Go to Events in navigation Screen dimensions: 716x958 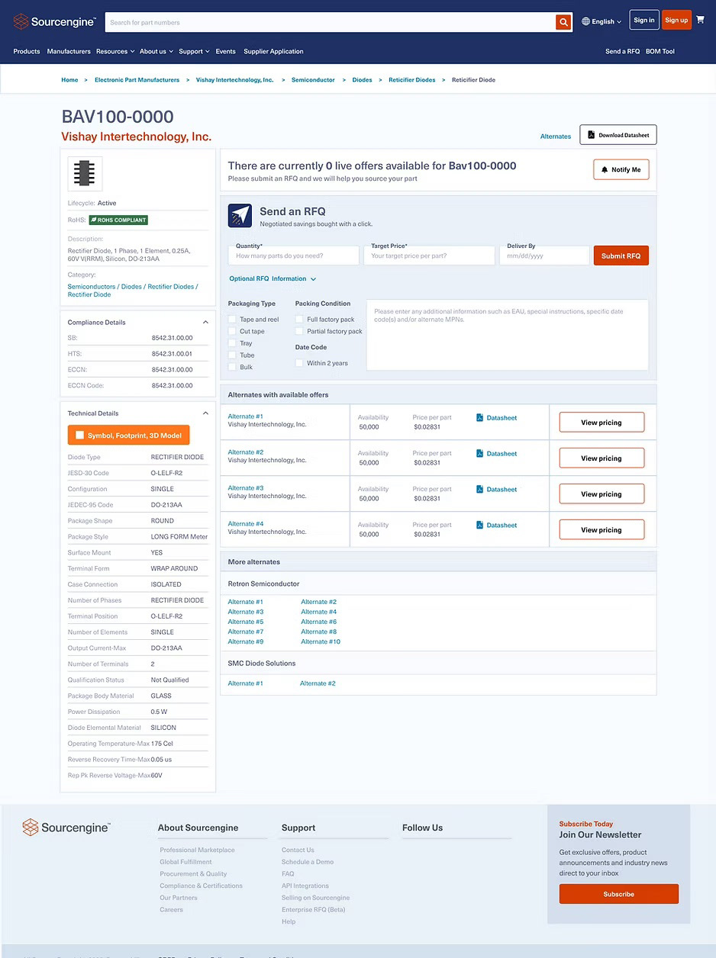225,51
